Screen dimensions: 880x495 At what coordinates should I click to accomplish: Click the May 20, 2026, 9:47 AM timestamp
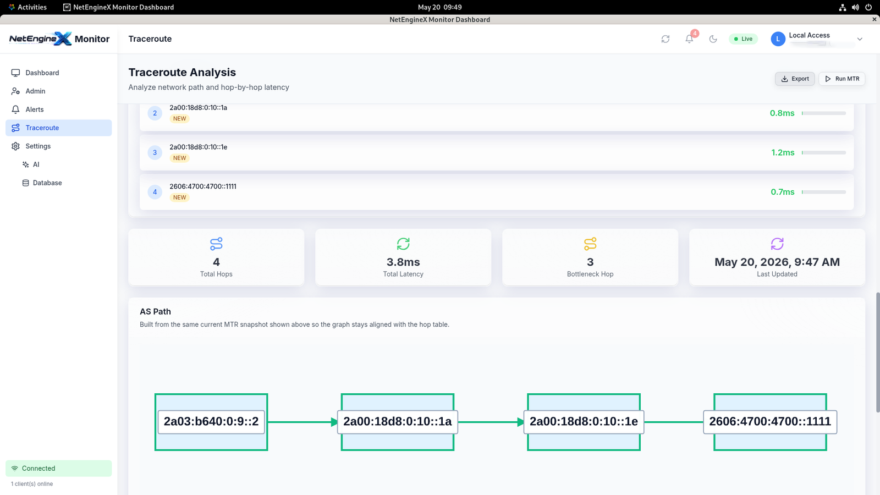pos(777,262)
